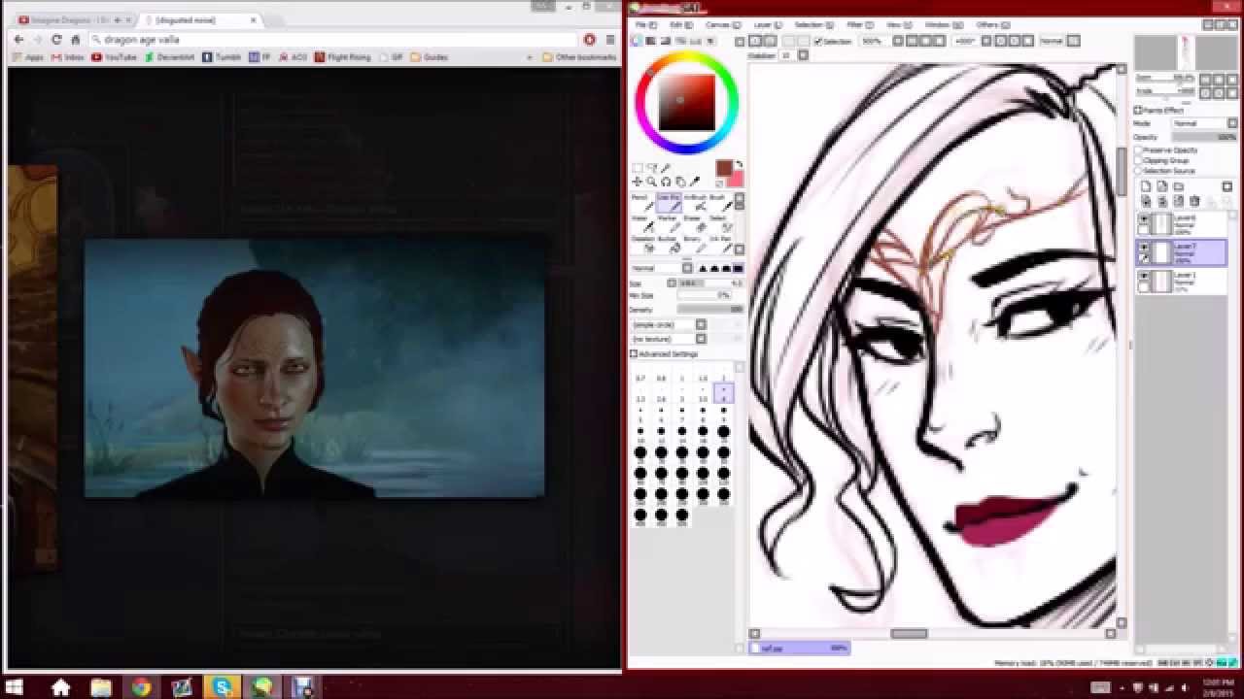Choose the magic wand tool
1244x699 pixels.
tap(667, 168)
